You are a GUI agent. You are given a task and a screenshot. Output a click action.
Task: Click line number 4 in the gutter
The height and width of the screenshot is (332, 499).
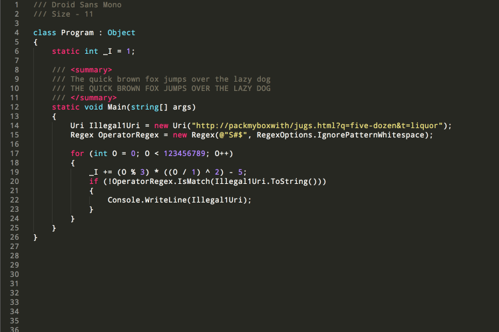pos(17,33)
